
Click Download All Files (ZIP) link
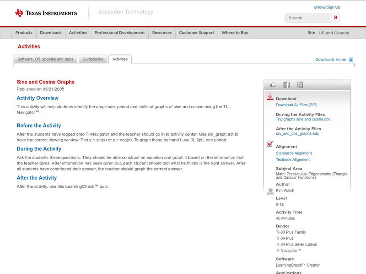tap(296, 105)
